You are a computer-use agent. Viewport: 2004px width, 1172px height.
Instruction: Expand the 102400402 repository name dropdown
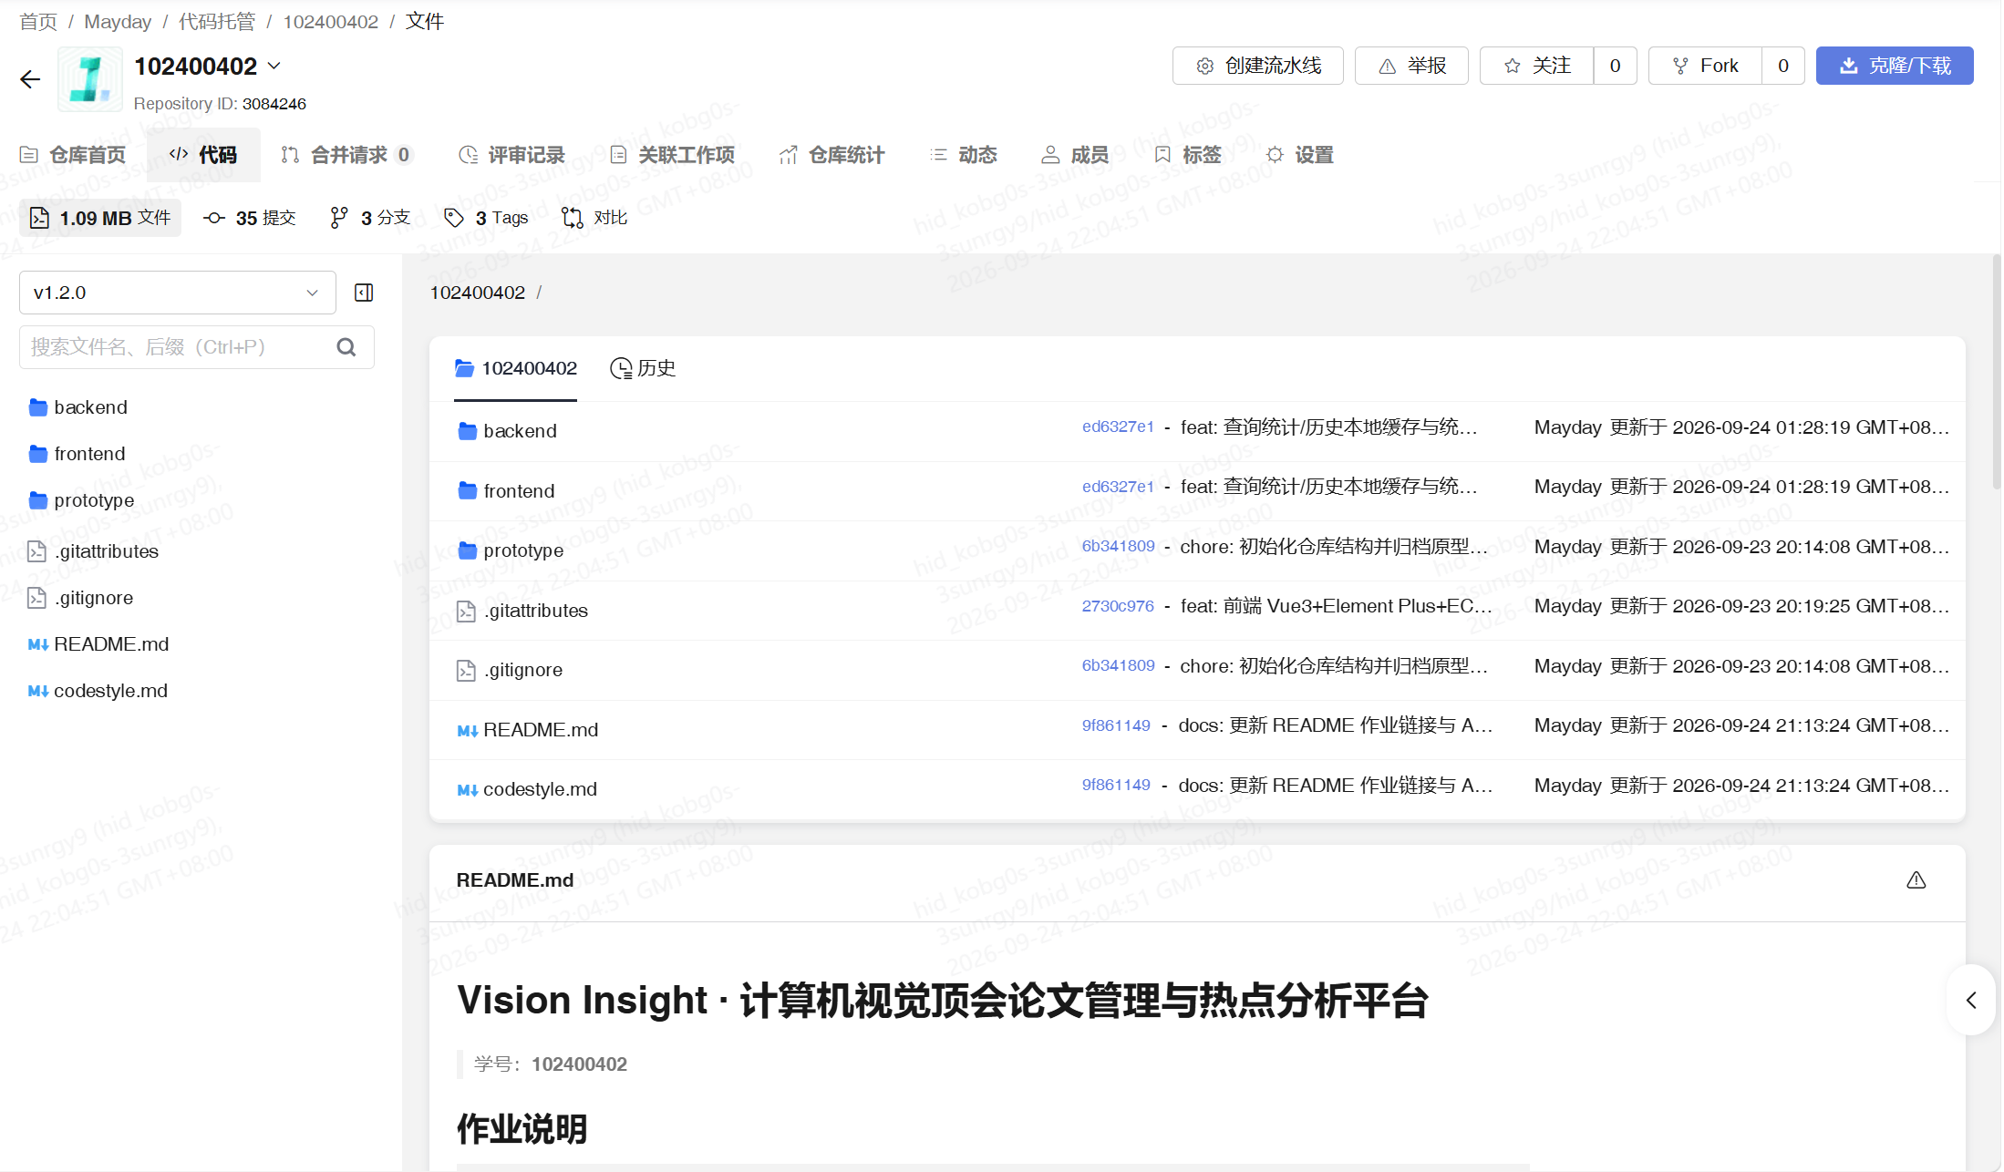274,66
